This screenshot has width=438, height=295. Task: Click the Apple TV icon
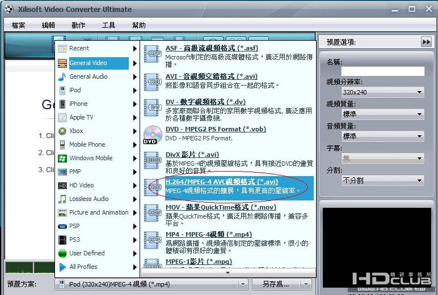click(x=62, y=117)
